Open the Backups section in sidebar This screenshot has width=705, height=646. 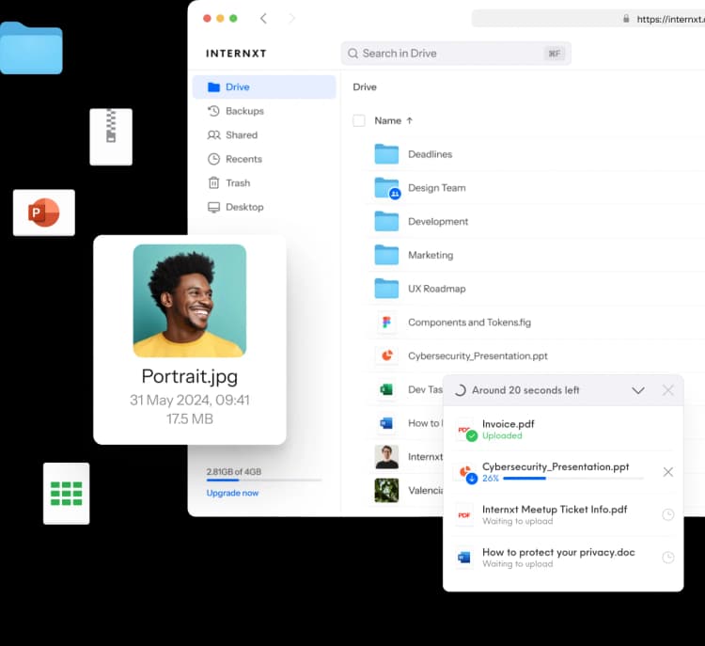pos(243,111)
